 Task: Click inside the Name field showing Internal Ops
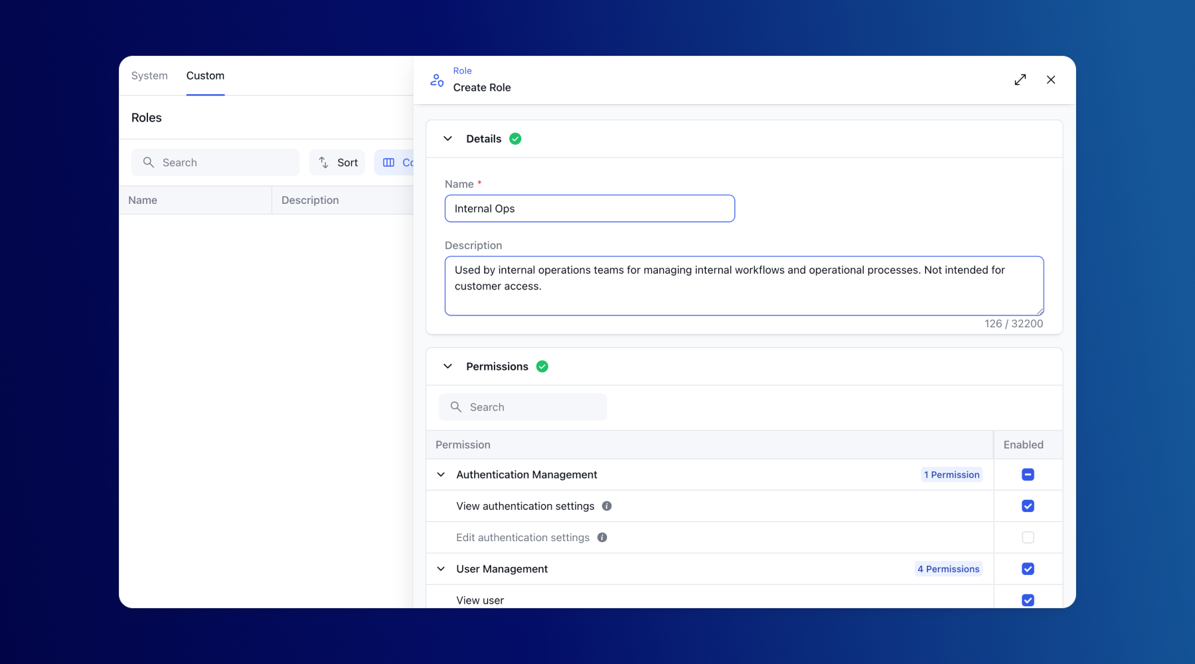click(x=589, y=208)
